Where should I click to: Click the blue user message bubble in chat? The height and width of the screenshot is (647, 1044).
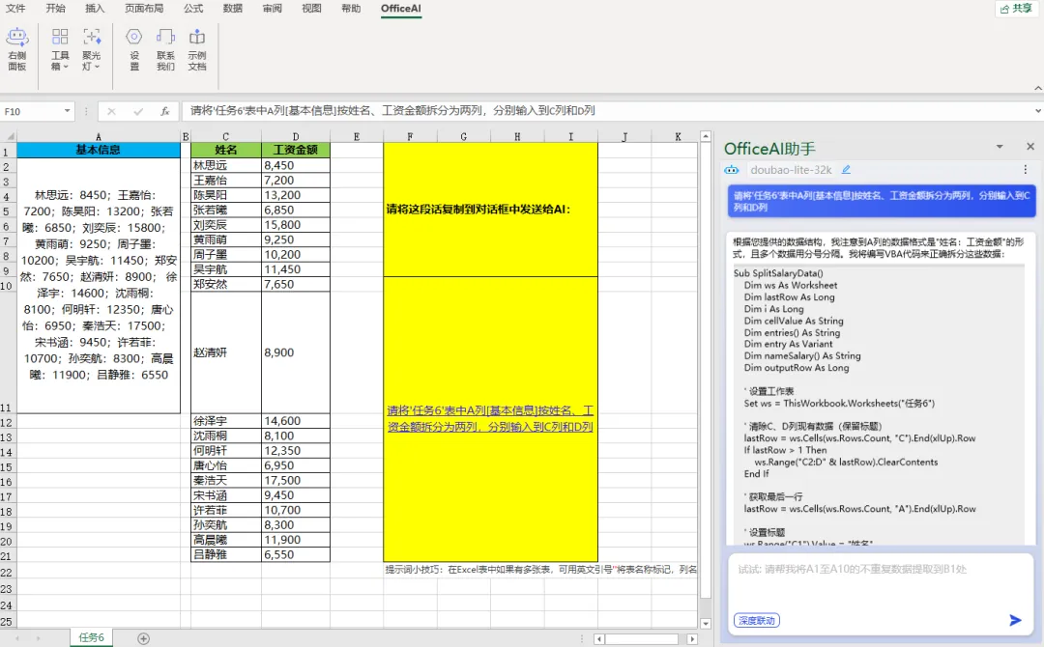click(882, 202)
